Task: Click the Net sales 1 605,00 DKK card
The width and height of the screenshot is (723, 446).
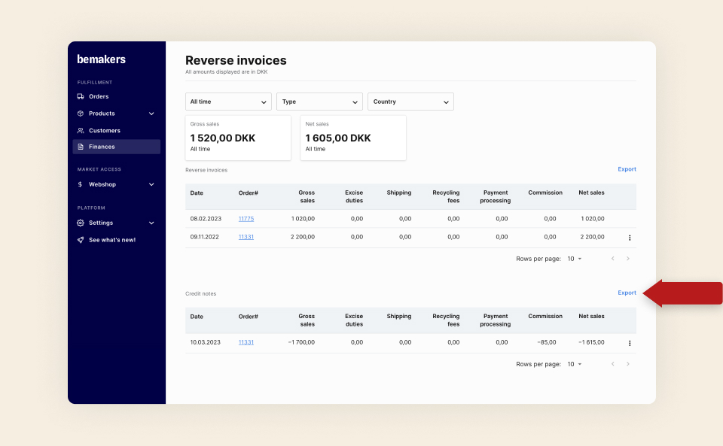Action: (353, 138)
